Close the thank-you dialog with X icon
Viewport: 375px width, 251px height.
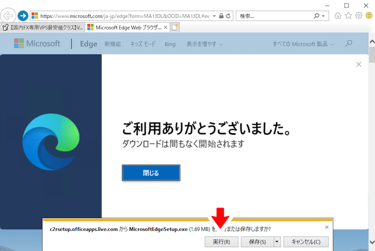tap(359, 64)
